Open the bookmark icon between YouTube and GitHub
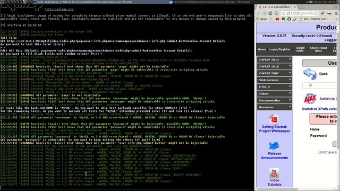The image size is (340, 191). point(283,19)
